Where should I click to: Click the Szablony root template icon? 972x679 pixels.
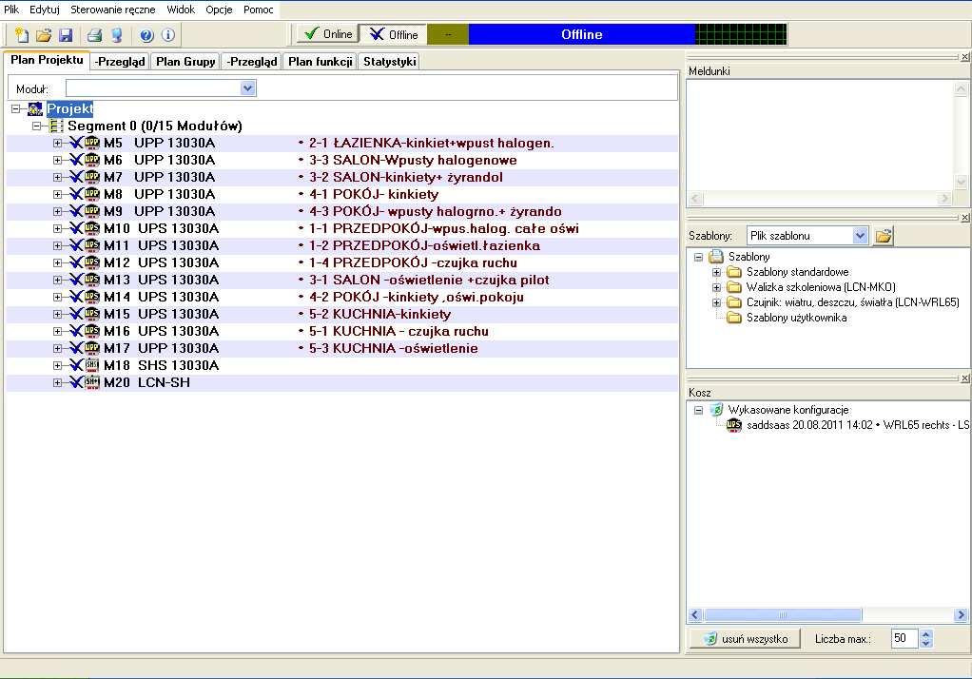click(716, 256)
